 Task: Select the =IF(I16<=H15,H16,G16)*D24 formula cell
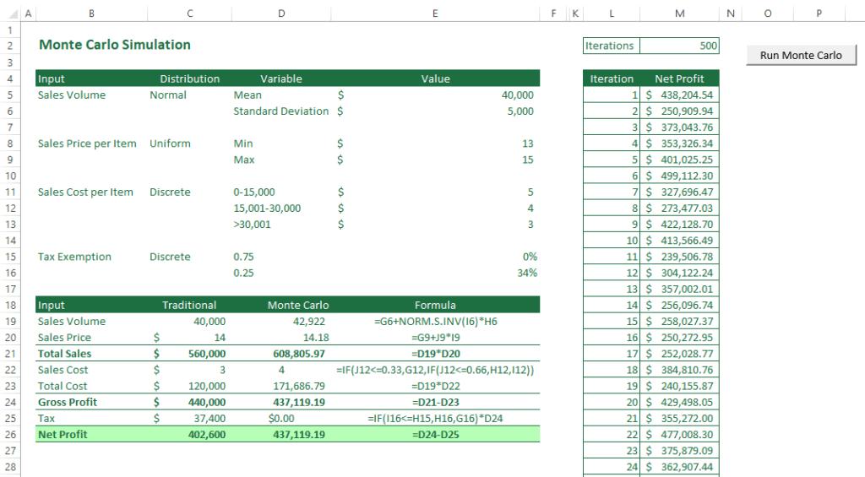pos(435,418)
